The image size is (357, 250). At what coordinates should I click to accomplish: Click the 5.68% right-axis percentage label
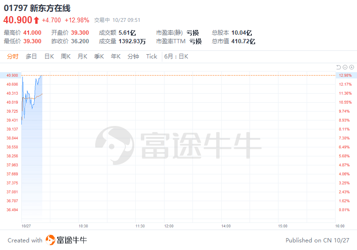coord(344,156)
